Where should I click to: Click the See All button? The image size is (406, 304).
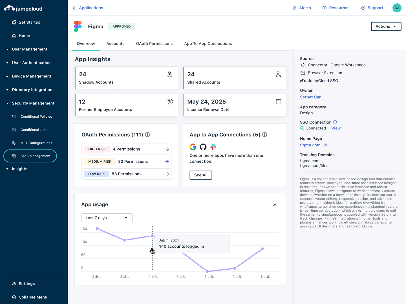201,175
